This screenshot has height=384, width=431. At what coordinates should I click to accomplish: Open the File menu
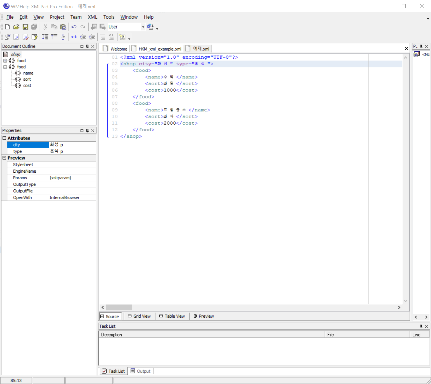click(x=10, y=17)
